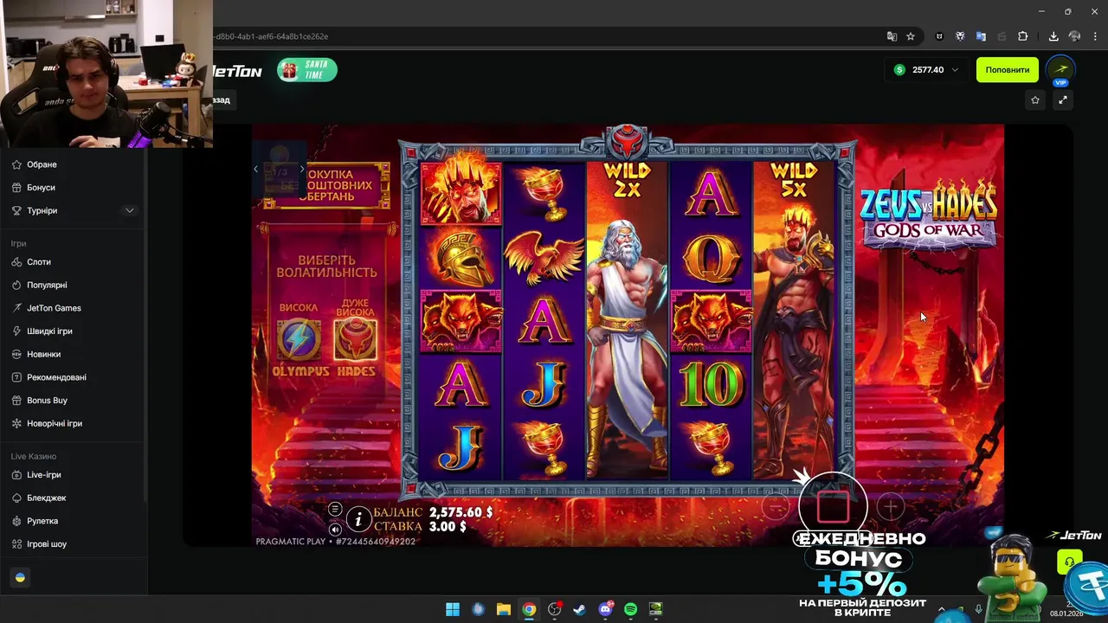Viewport: 1108px width, 623px height.
Task: Add the game to favorites with star
Action: [x=1035, y=100]
